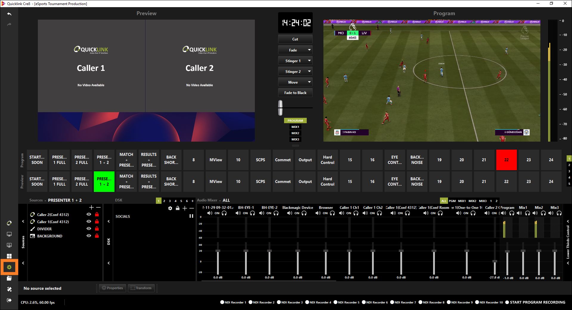Click the exit icon at the sidebar bottom
The width and height of the screenshot is (572, 310).
[x=9, y=300]
